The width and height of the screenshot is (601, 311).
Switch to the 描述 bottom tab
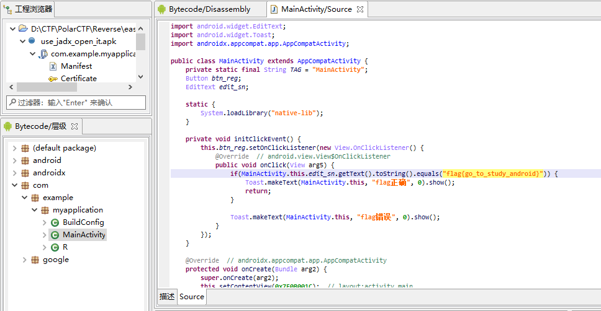pyautogui.click(x=167, y=297)
